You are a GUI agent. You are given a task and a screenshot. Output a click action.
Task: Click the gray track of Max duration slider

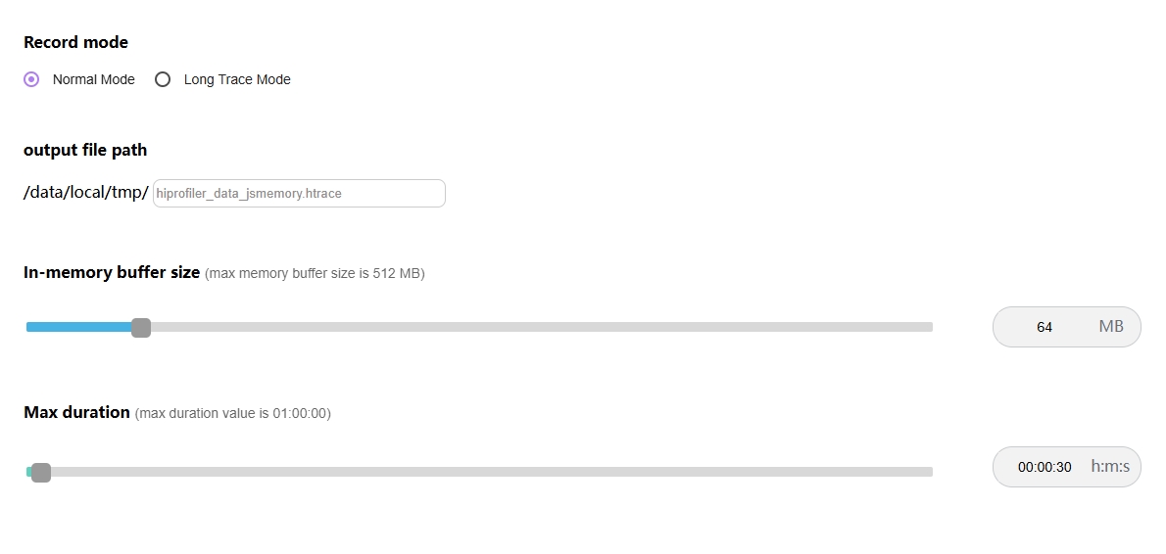click(490, 472)
